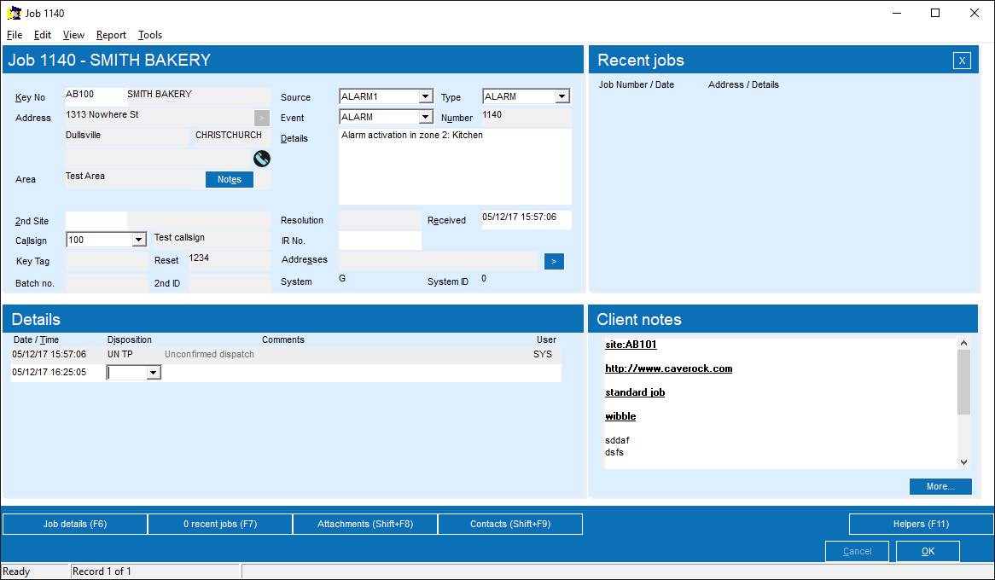Click 'Test callsign' text
995x580 pixels.
[179, 238]
